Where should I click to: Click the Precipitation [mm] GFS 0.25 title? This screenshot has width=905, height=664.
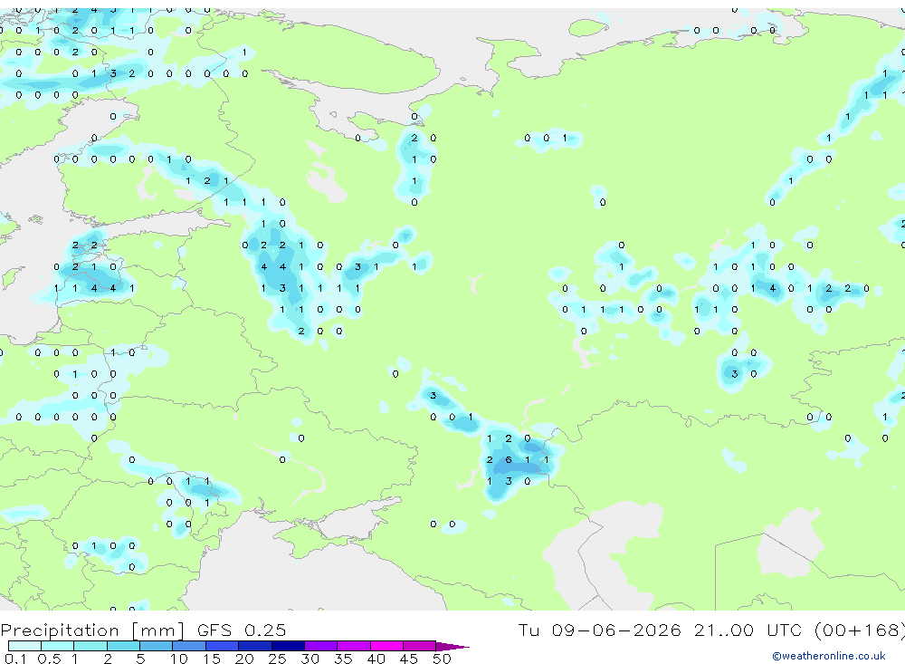coord(143,630)
